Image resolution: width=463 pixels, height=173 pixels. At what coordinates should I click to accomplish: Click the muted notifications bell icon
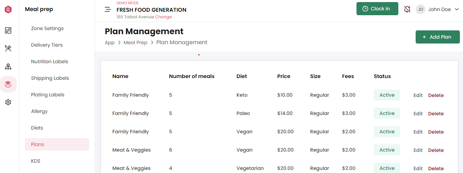click(x=407, y=9)
